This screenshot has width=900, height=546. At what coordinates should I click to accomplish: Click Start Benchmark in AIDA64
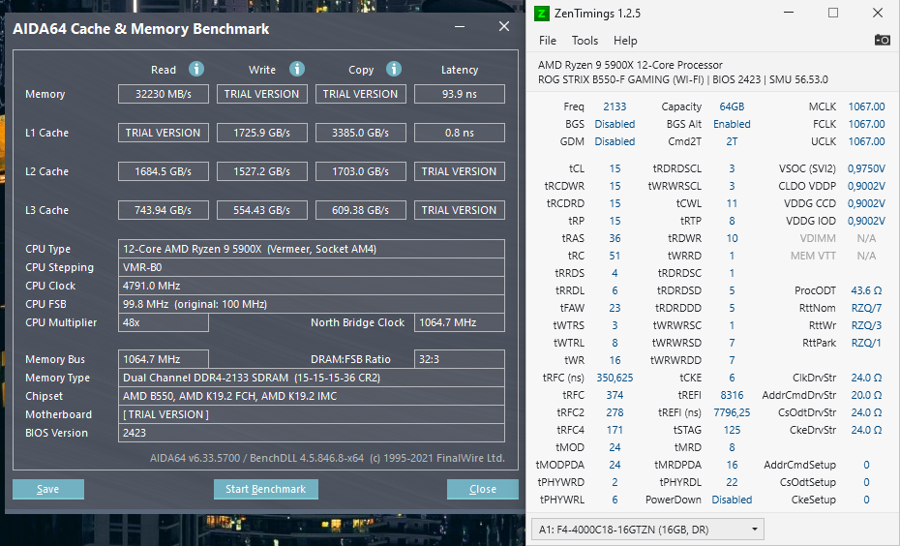(x=266, y=489)
